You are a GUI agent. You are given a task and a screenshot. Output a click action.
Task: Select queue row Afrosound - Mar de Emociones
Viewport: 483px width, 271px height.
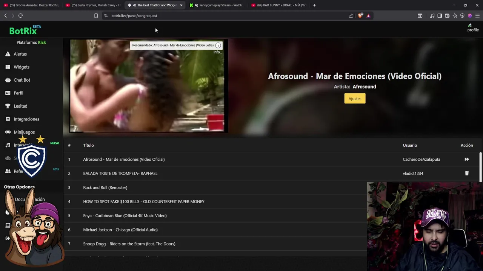click(272, 159)
